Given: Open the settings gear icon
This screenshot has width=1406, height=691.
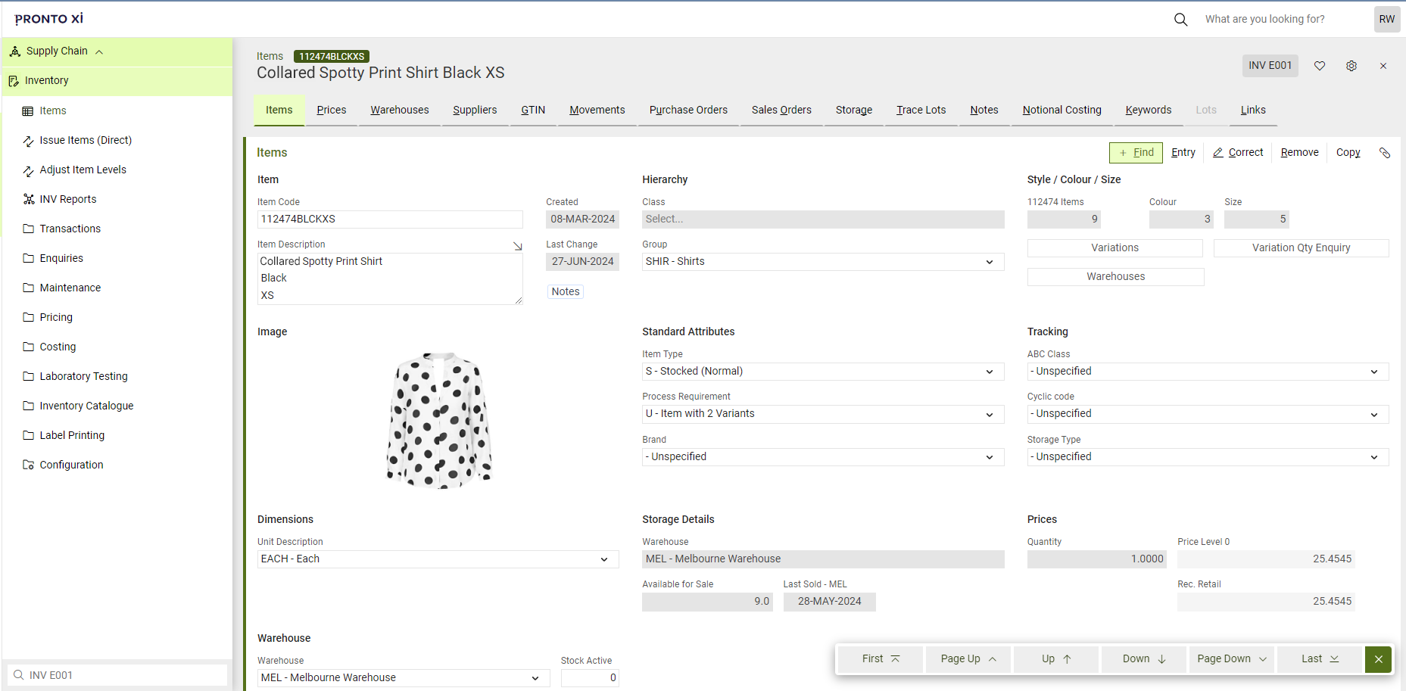Looking at the screenshot, I should click(x=1351, y=66).
